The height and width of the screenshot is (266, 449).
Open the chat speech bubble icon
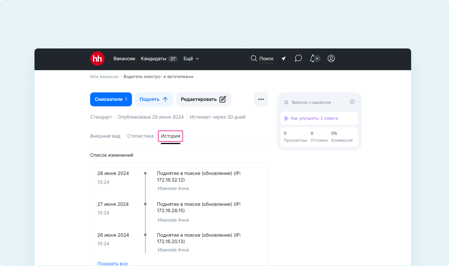[298, 58]
